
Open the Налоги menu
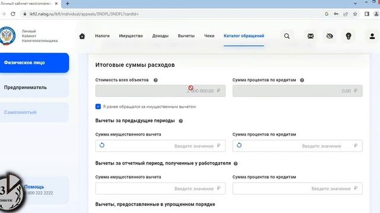102,35
